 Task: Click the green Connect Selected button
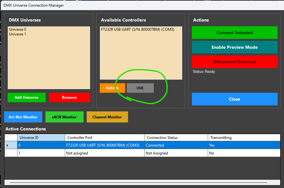point(234,33)
